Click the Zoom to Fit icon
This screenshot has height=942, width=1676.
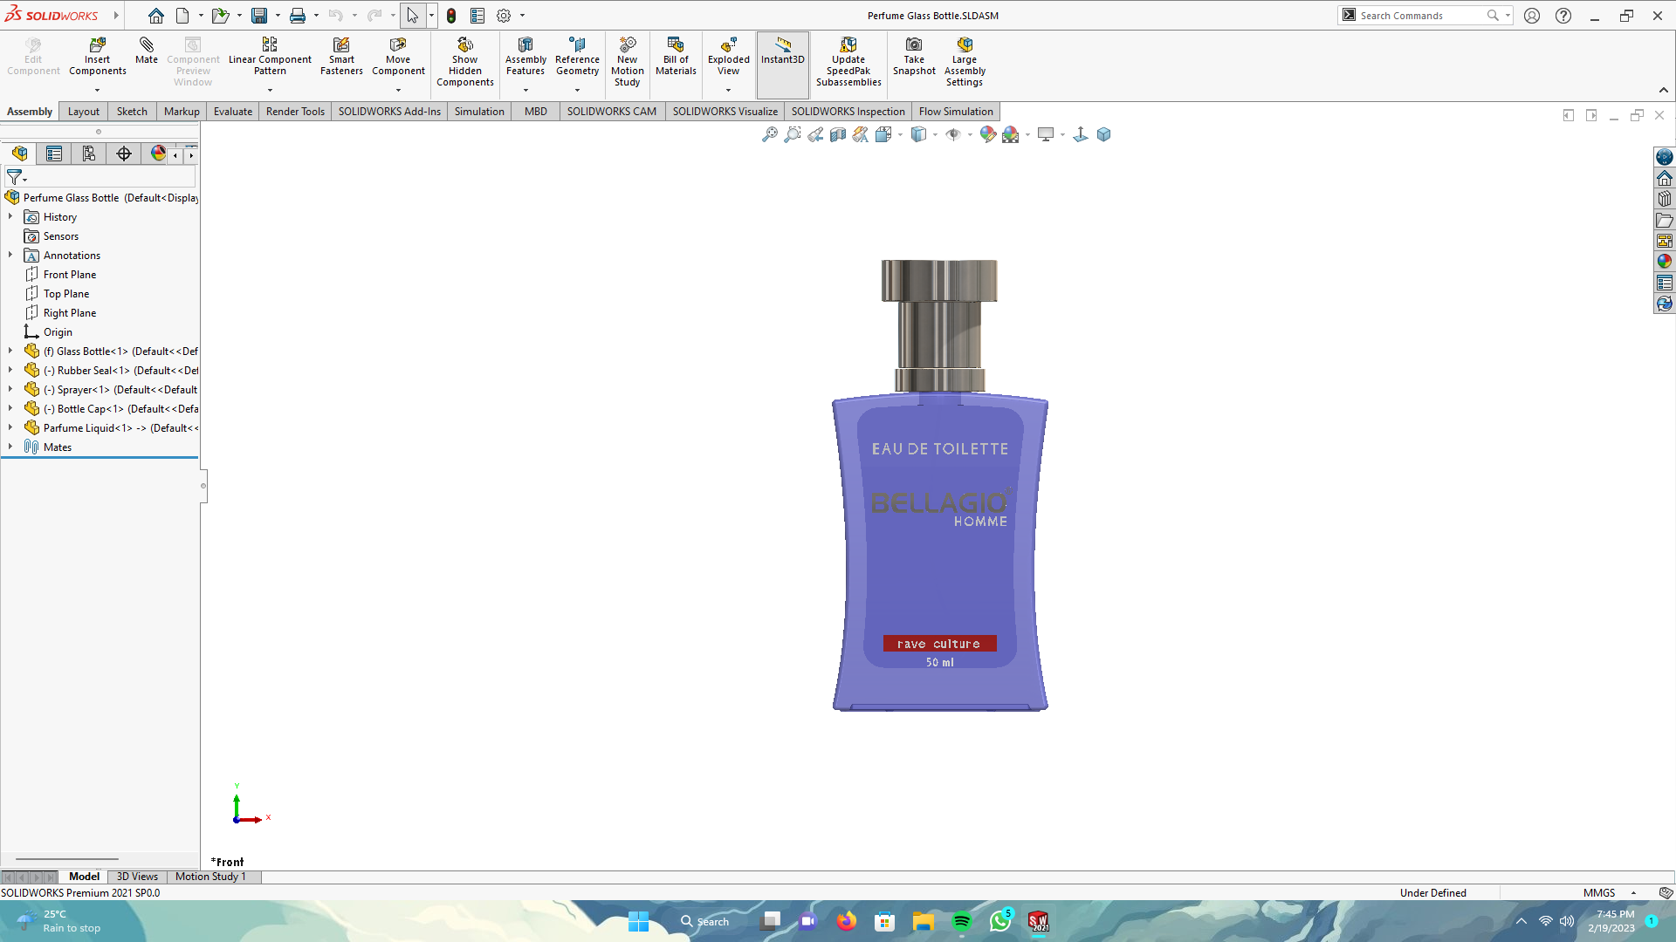pos(769,134)
